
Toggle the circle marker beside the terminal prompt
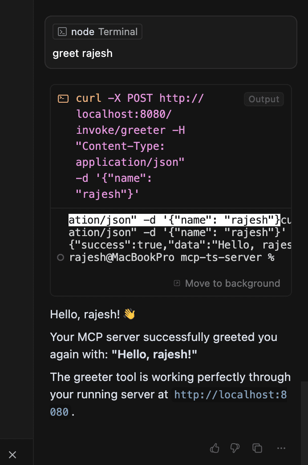(x=61, y=257)
